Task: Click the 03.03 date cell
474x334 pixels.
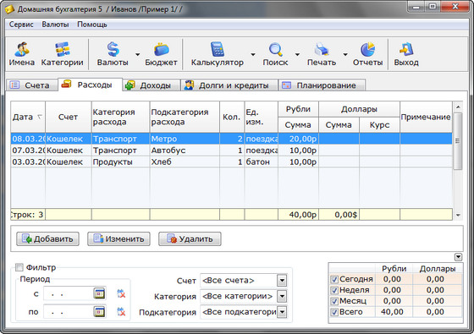Action: coord(28,162)
